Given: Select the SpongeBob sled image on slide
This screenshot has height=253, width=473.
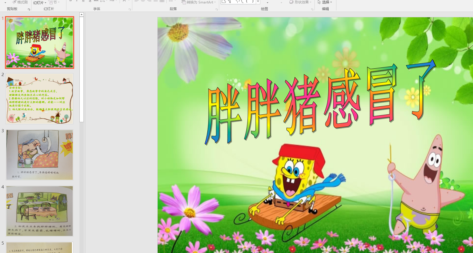Looking at the screenshot, I should click(290, 192).
